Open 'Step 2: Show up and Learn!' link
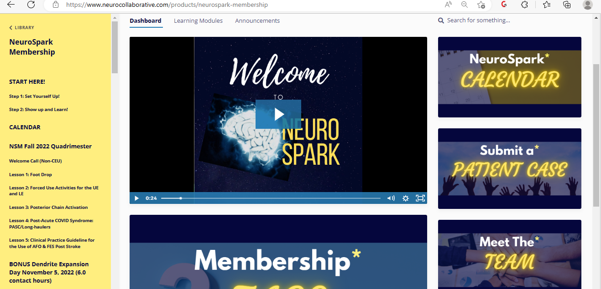This screenshot has width=601, height=289. coord(38,110)
